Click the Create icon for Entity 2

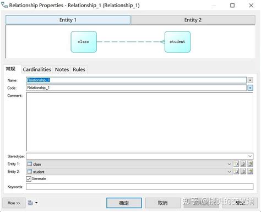point(236,171)
